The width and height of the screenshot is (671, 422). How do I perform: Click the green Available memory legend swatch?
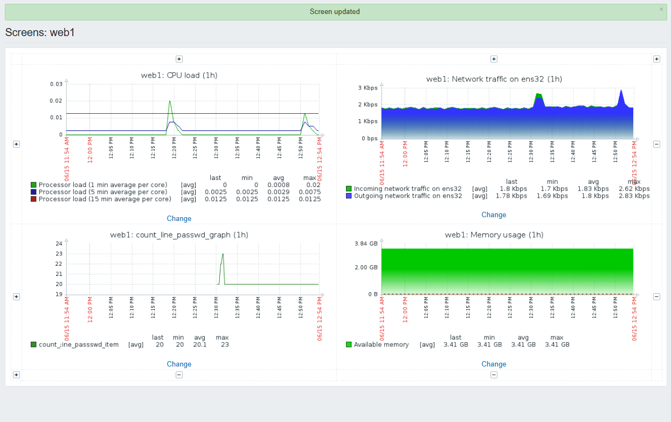[x=349, y=344]
